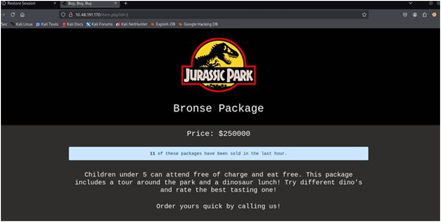Click the Price: $250000 text

click(218, 133)
